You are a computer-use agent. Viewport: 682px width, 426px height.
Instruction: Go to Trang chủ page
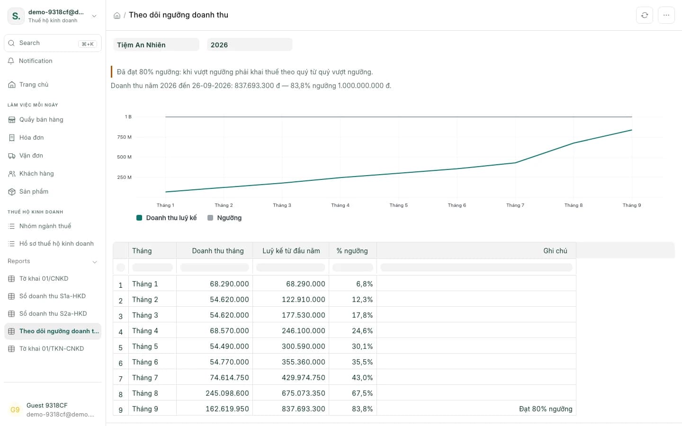coord(53,85)
